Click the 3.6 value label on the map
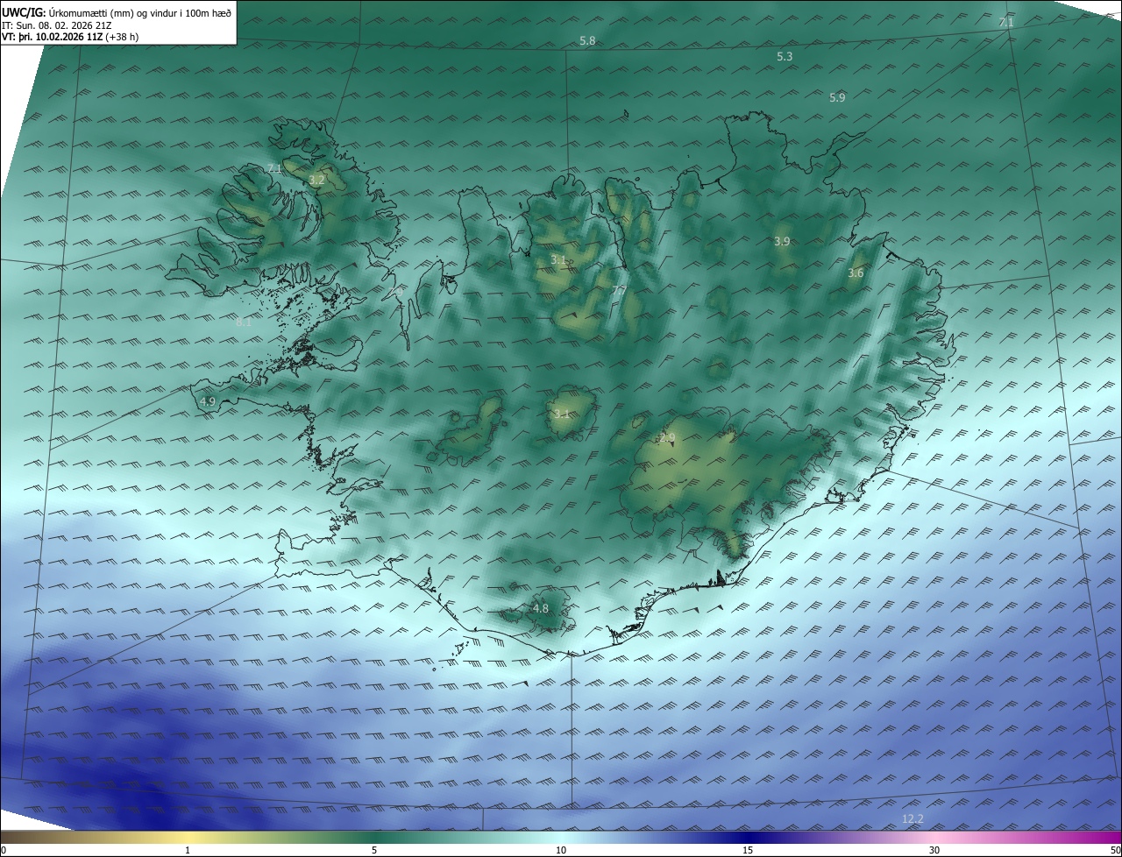Viewport: 1122px width, 857px height. (x=856, y=273)
